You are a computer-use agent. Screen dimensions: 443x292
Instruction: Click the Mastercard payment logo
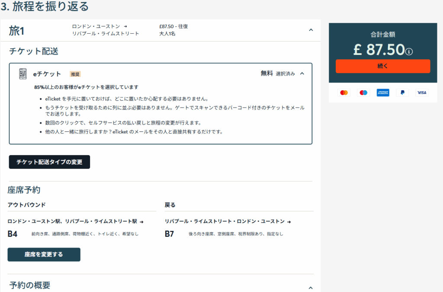344,92
